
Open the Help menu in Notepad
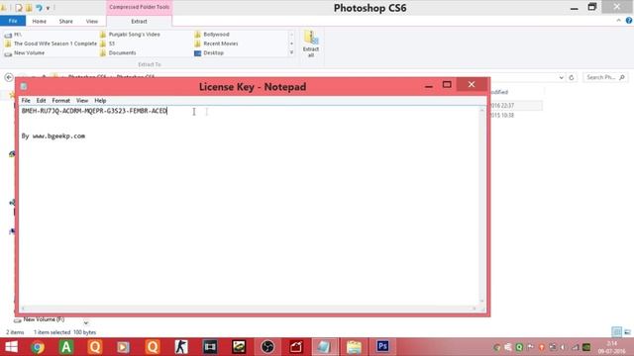(x=100, y=101)
